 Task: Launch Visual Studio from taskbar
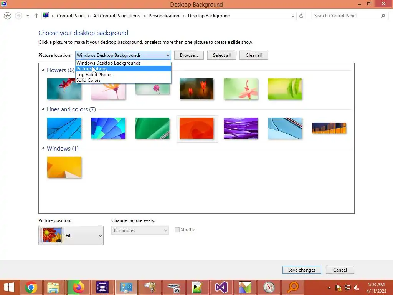tap(221, 287)
